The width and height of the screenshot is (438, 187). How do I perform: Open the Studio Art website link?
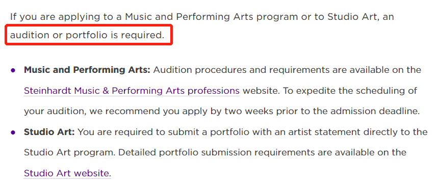tap(67, 173)
